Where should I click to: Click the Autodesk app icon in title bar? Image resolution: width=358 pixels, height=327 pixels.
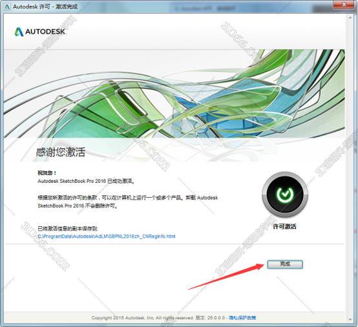(7, 6)
